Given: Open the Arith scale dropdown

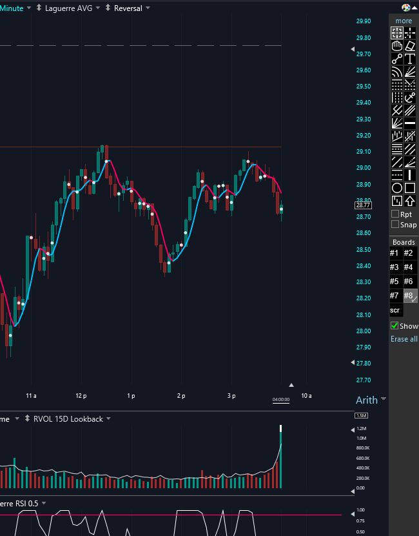Looking at the screenshot, I should pyautogui.click(x=385, y=400).
